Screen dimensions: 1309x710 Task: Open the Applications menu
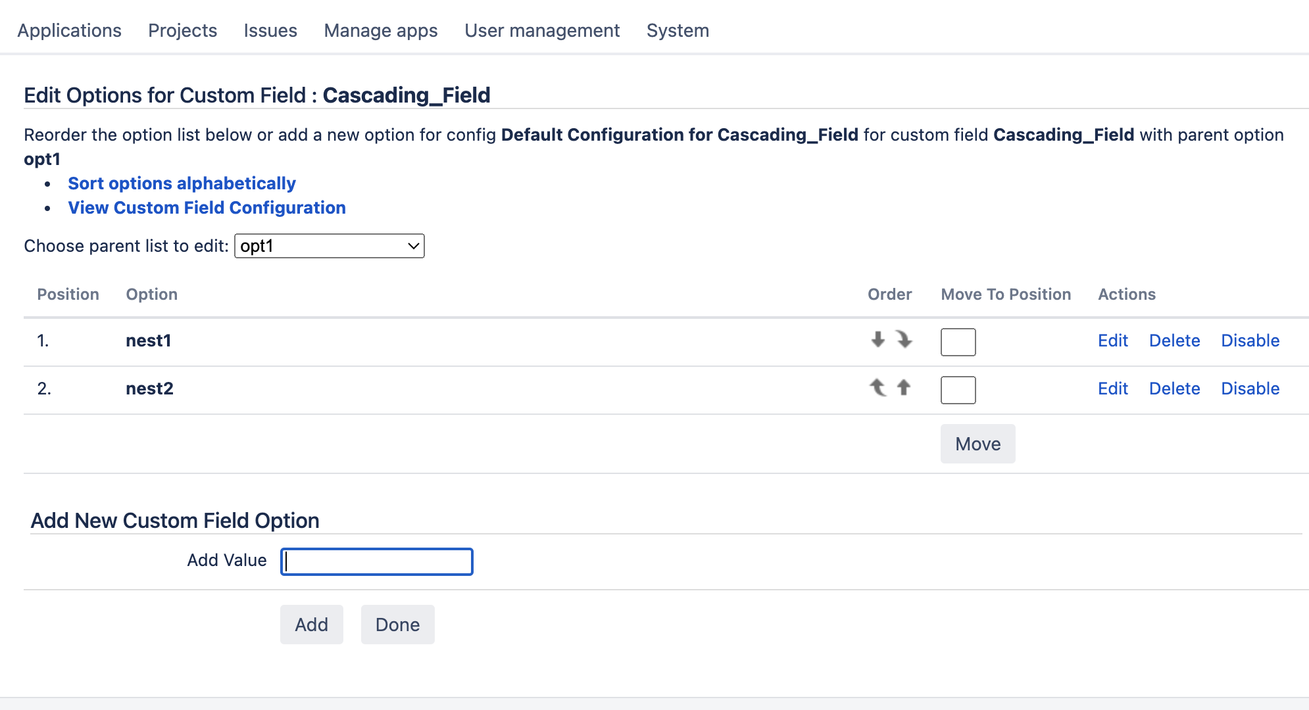[69, 30]
